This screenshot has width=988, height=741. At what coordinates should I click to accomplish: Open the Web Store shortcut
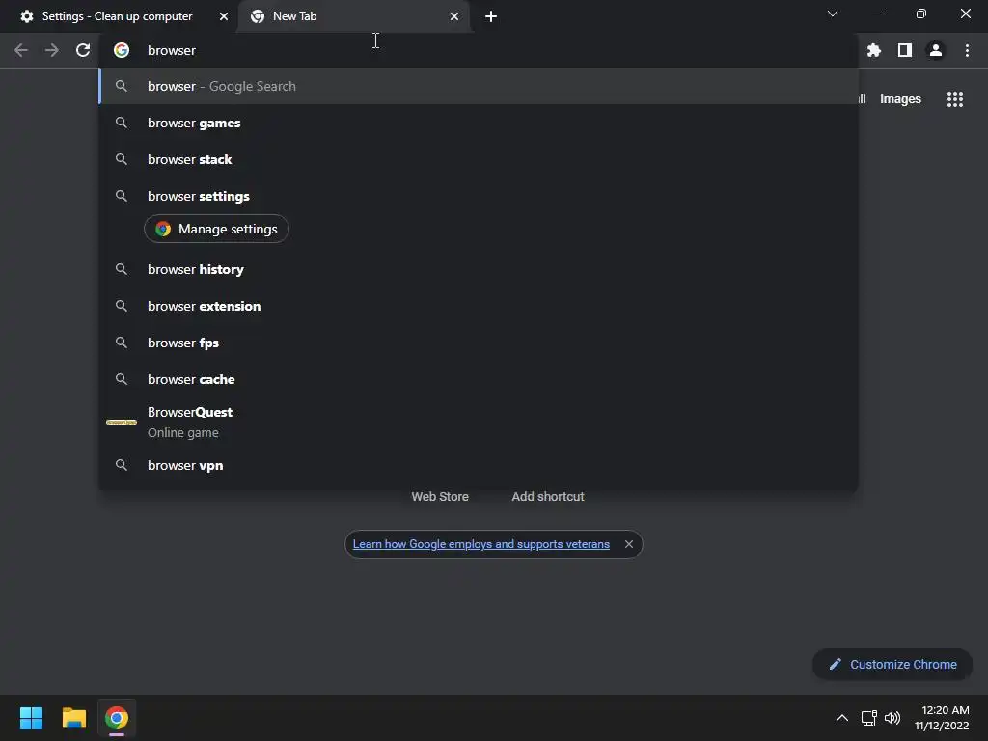coord(440,497)
